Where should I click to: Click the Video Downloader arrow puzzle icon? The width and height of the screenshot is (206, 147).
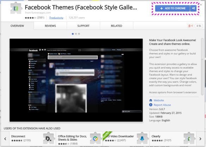tap(142, 138)
